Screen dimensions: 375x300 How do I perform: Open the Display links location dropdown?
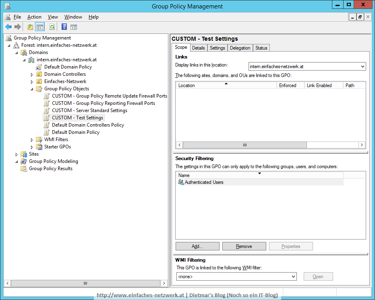pyautogui.click(x=363, y=67)
